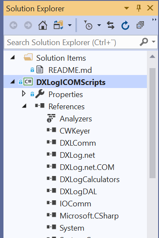Screen dimensions: 159x238
Task: Collapse the Solution Items folder
Action: [x=13, y=58]
